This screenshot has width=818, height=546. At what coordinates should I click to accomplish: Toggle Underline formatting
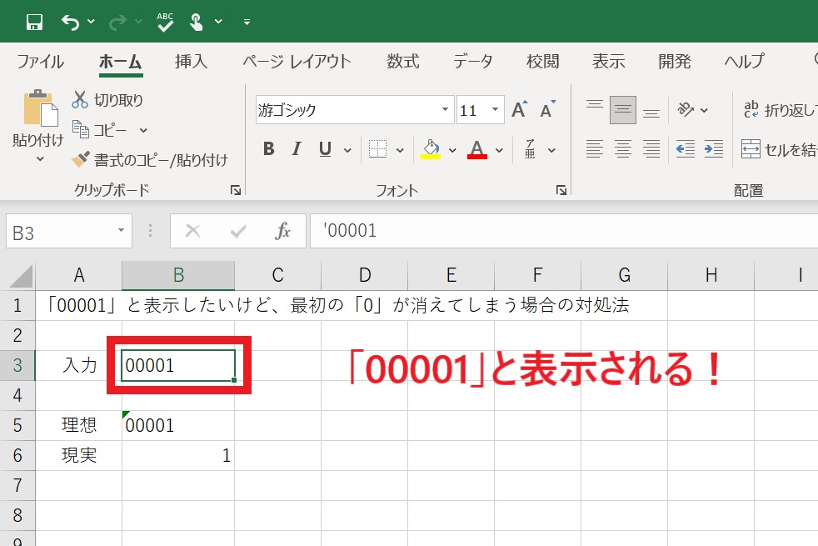click(325, 149)
